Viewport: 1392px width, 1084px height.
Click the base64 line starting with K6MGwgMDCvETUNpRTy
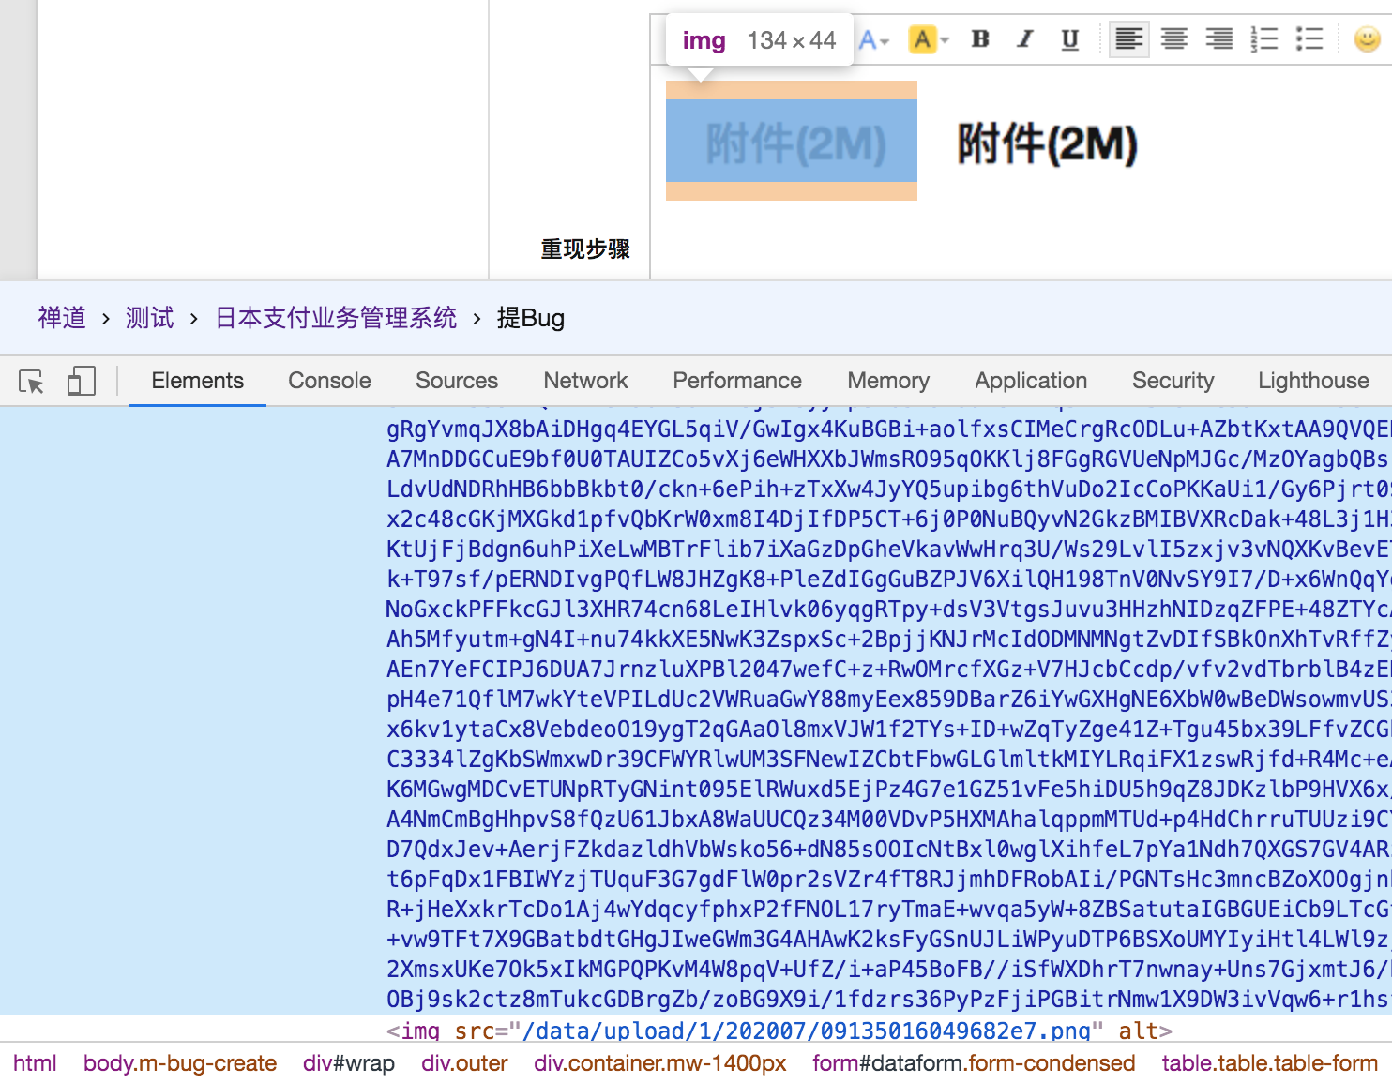(x=888, y=790)
